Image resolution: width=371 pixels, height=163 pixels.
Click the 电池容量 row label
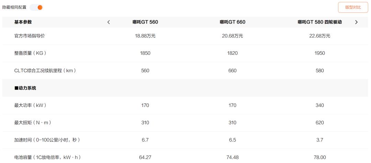point(47,157)
